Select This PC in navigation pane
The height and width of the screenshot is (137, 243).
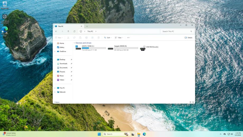tap(61, 88)
